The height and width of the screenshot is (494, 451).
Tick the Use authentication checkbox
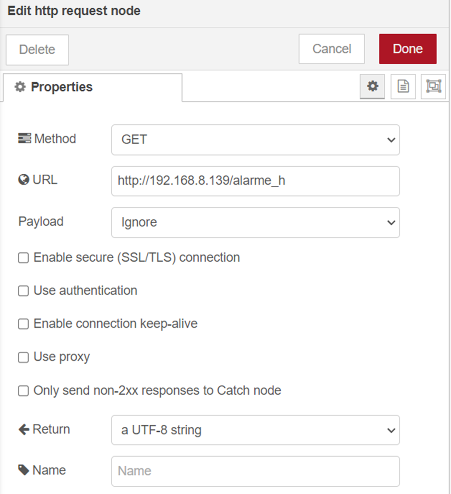point(24,291)
